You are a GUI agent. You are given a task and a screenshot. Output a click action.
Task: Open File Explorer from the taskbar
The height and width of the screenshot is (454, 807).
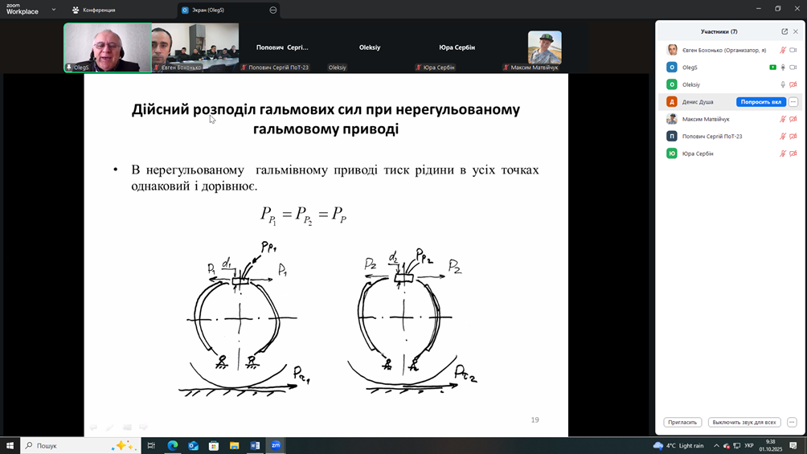point(234,445)
